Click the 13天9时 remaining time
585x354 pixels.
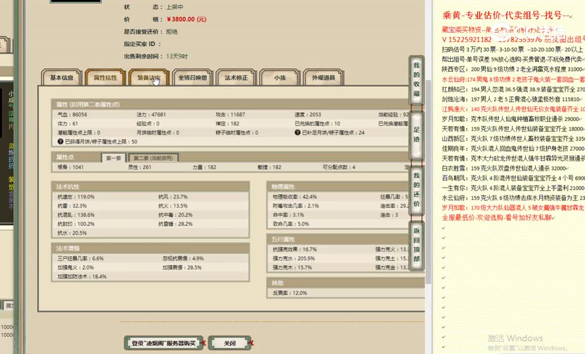point(177,56)
